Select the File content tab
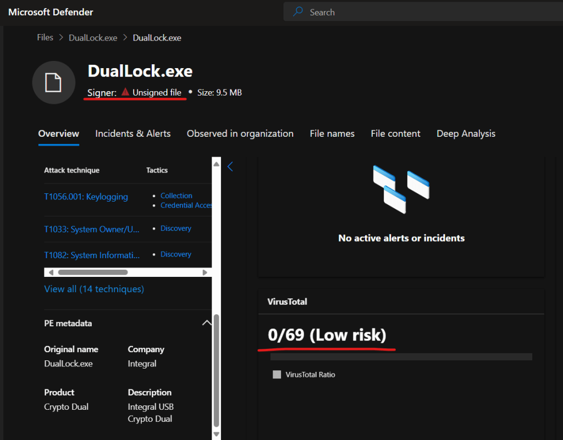563x440 pixels. (x=395, y=133)
